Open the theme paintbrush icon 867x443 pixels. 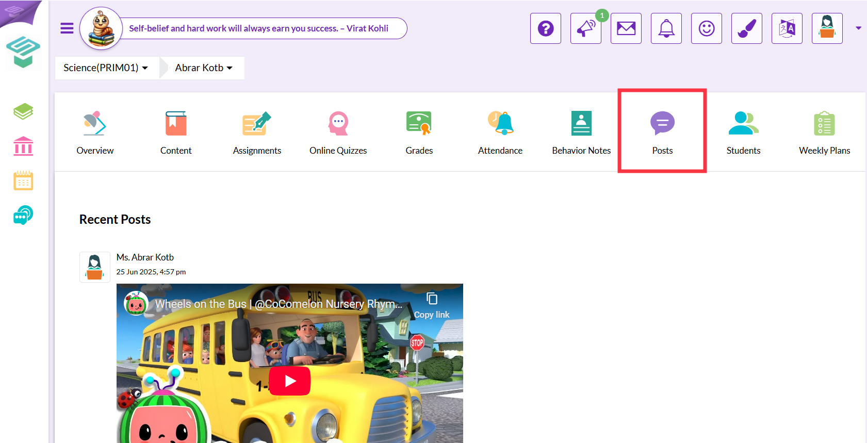747,28
